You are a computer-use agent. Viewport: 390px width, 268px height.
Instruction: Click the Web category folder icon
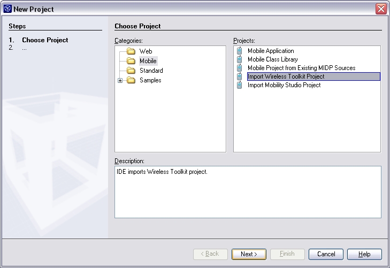(131, 51)
